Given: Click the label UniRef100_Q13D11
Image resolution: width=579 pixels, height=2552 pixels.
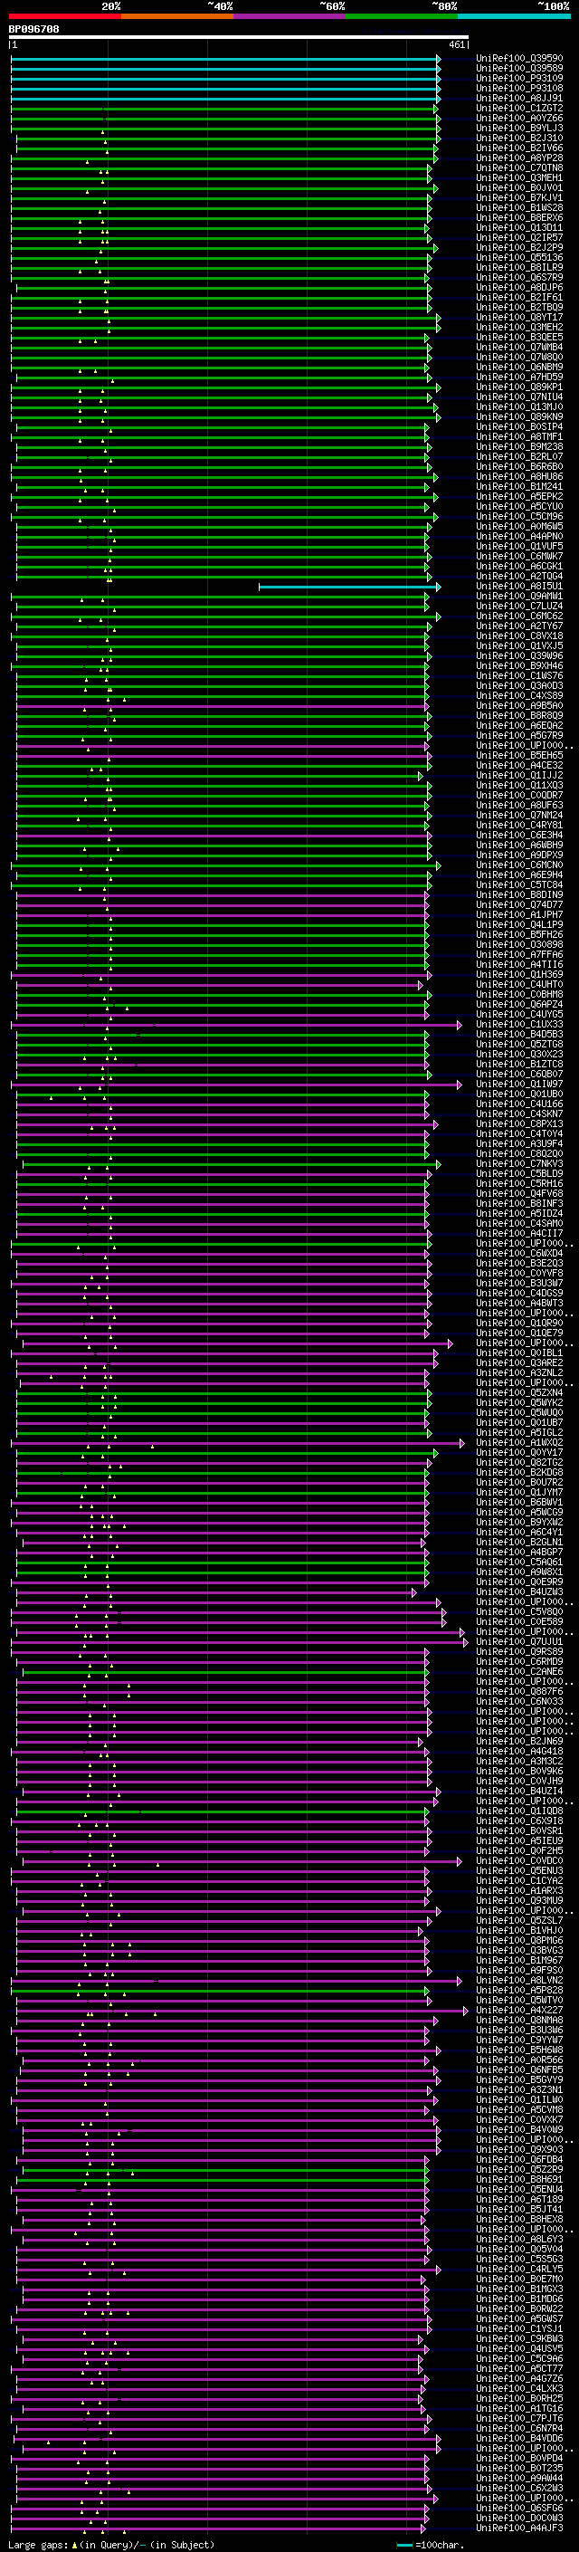Looking at the screenshot, I should coord(519,228).
